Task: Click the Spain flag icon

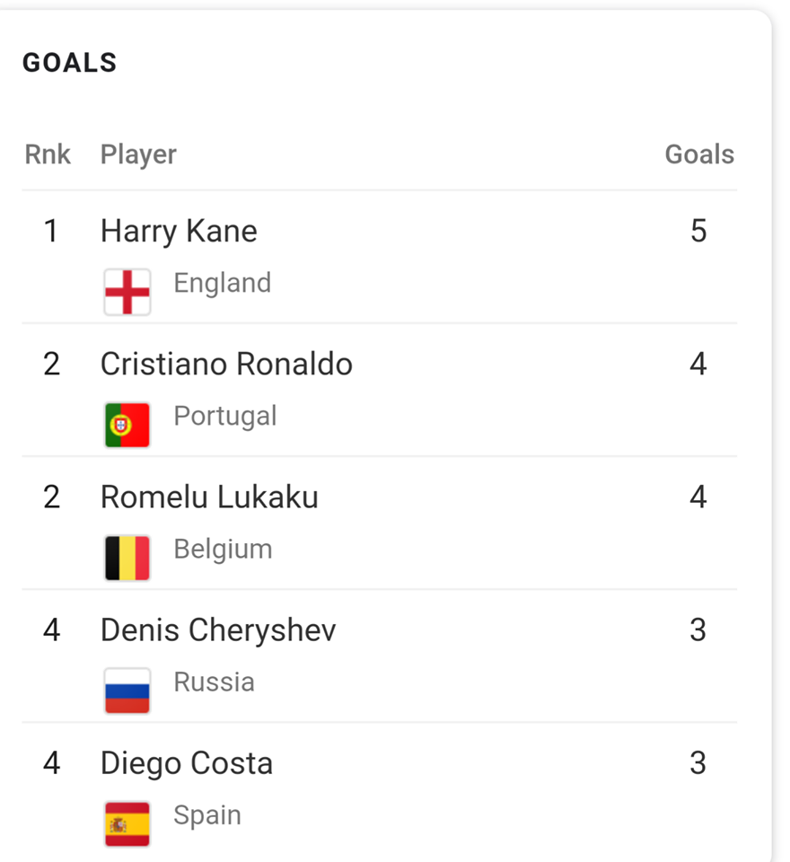Action: pos(127,824)
